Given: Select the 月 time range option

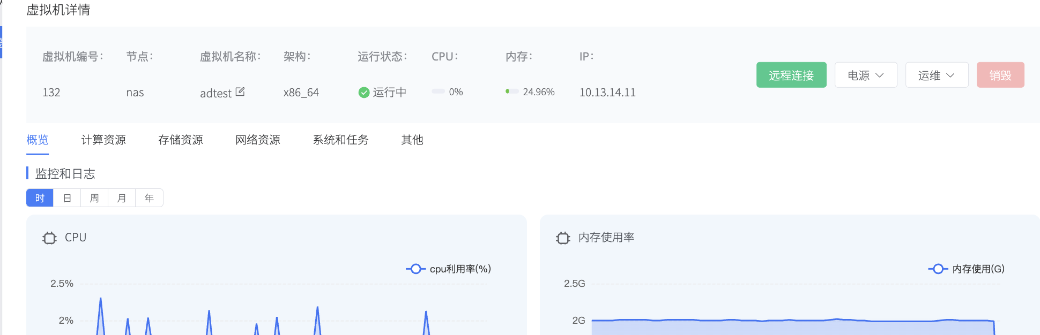Looking at the screenshot, I should [122, 198].
